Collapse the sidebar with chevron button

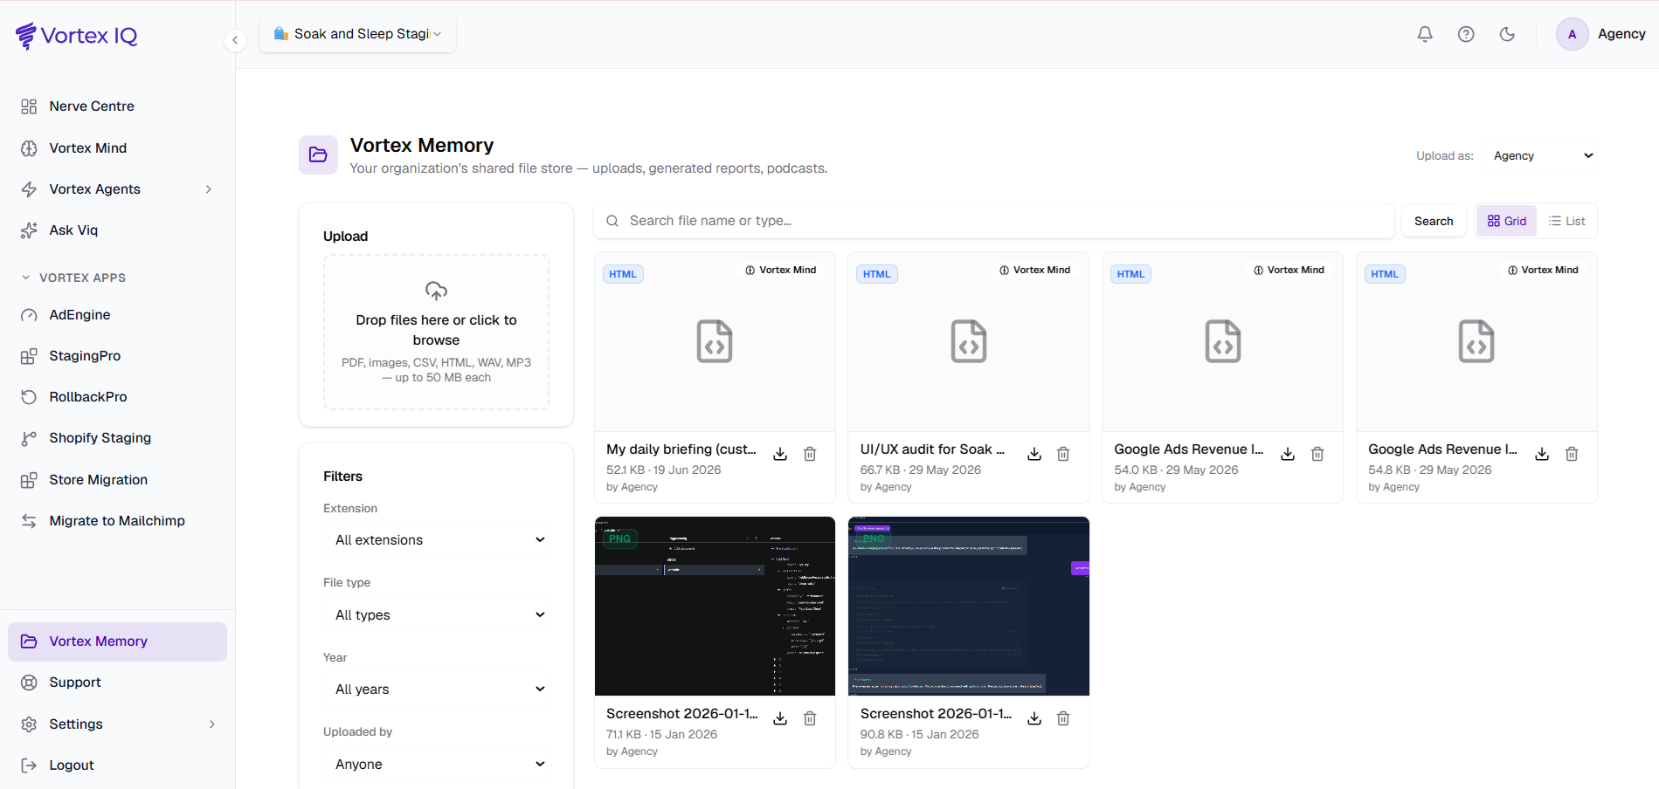click(x=235, y=40)
